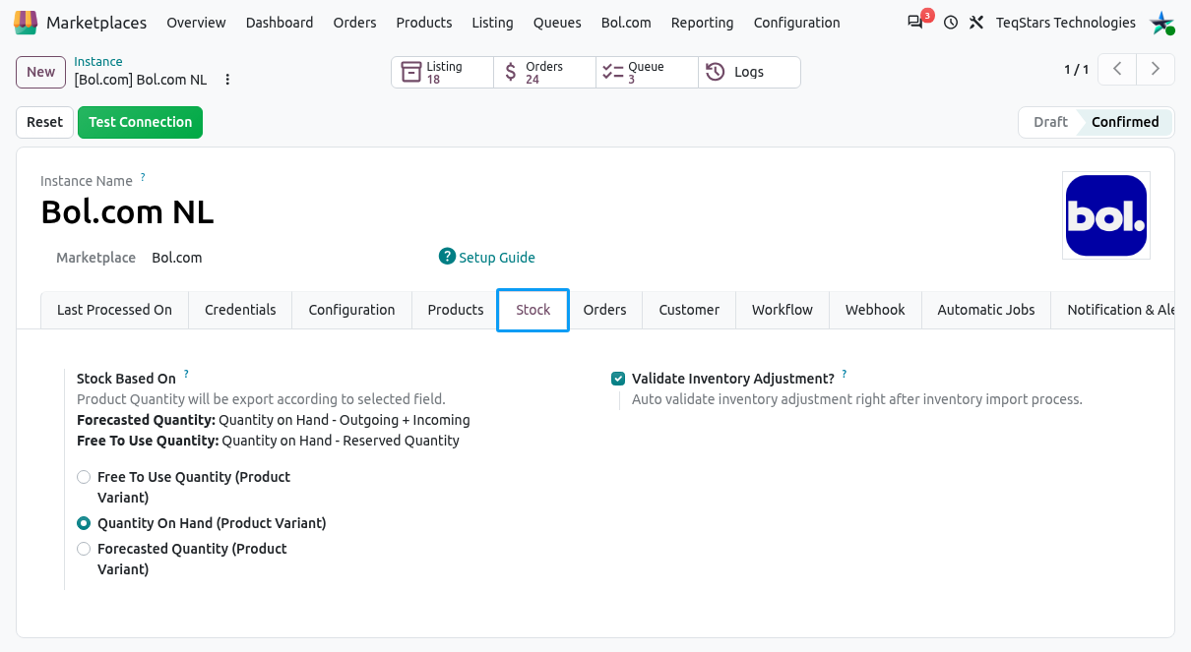Image resolution: width=1191 pixels, height=652 pixels.
Task: Open the Bol.com menu in navbar
Action: coord(626,22)
